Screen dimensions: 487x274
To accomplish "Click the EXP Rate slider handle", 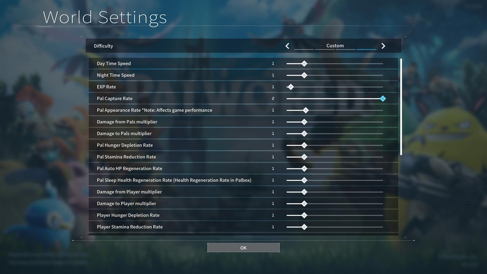I will (291, 87).
